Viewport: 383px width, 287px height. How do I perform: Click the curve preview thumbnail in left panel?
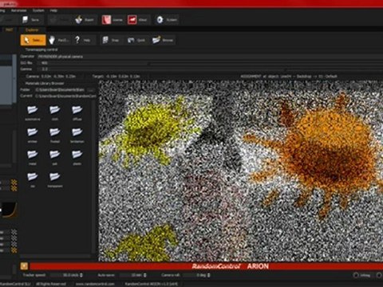(9, 210)
